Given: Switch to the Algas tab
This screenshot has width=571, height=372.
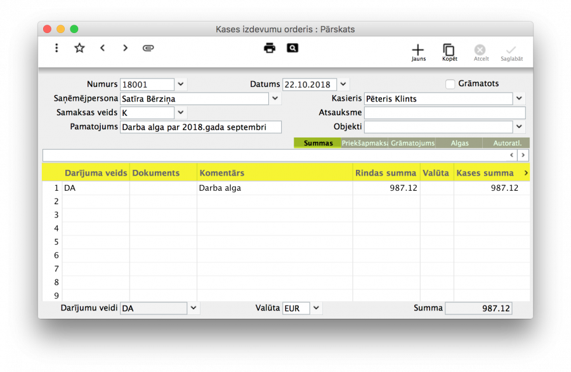Looking at the screenshot, I should coord(459,143).
